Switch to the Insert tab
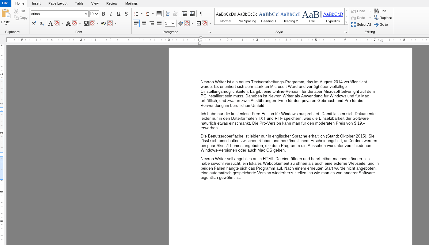The width and height of the screenshot is (429, 245). 36,3
